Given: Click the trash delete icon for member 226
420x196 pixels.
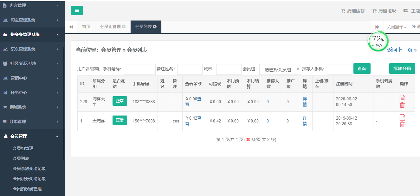Looking at the screenshot, I should [x=402, y=105].
